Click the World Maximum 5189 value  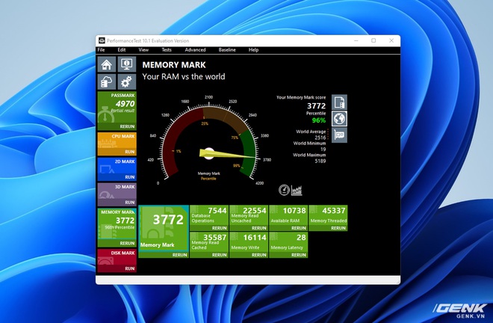pyautogui.click(x=320, y=161)
